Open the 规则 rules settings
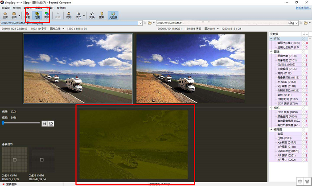Viewport: 312px width, 186px height. [69, 15]
